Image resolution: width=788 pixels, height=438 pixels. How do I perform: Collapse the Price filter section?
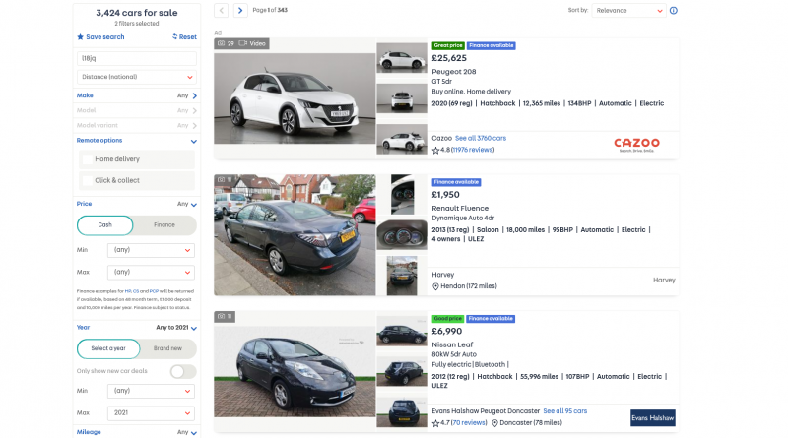pos(193,205)
